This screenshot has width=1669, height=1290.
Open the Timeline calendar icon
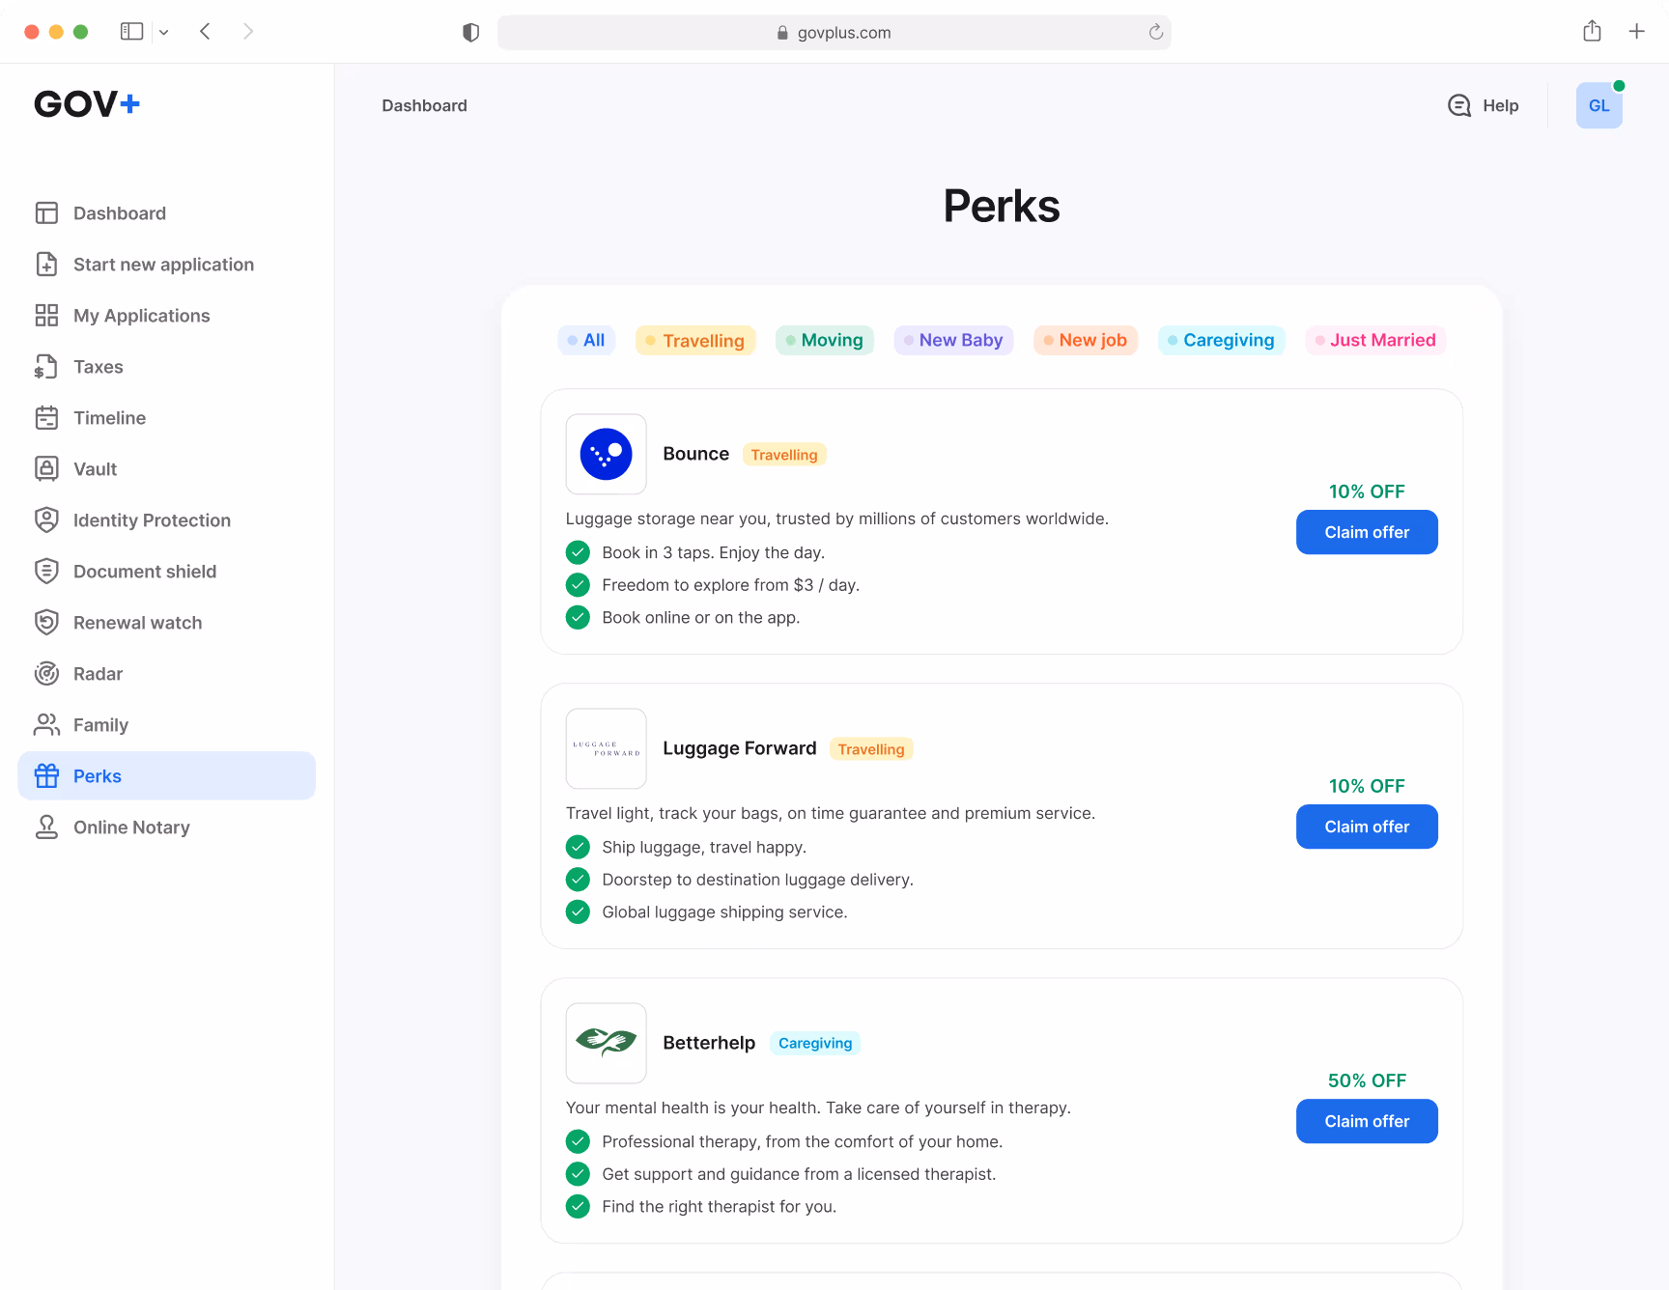(x=46, y=418)
